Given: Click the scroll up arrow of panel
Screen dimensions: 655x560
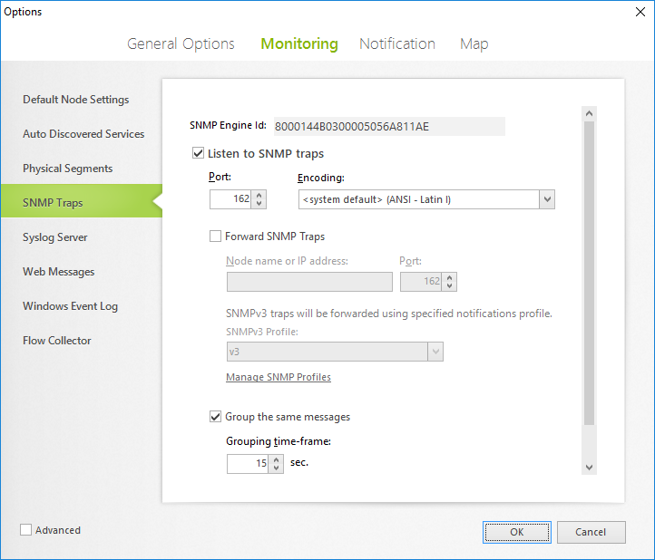Looking at the screenshot, I should pyautogui.click(x=589, y=113).
